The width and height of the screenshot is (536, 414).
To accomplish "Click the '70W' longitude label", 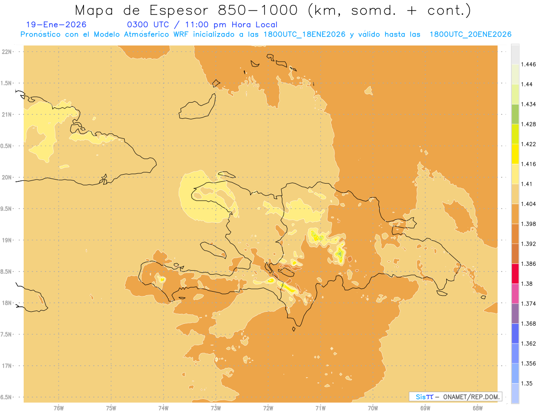I will pyautogui.click(x=373, y=408).
